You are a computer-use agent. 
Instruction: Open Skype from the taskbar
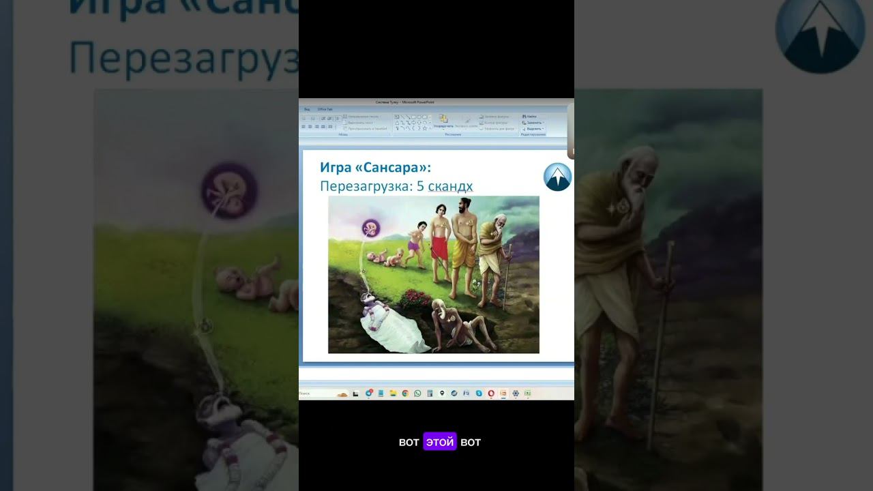point(479,393)
